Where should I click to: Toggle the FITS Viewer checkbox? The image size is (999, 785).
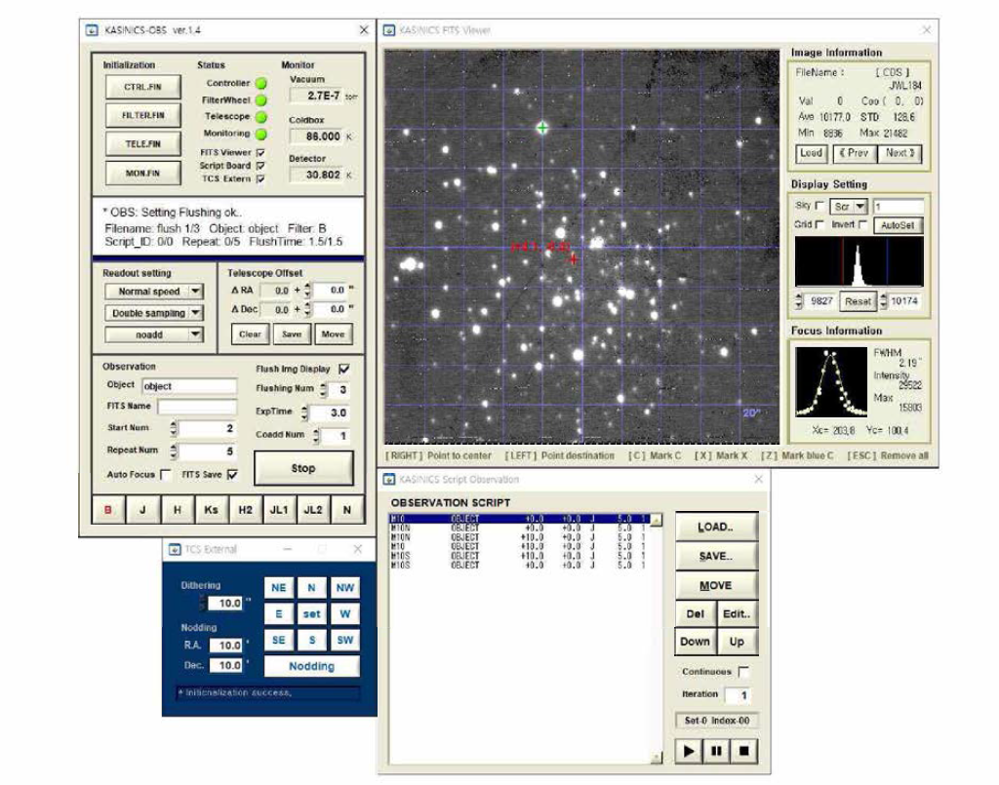click(260, 153)
